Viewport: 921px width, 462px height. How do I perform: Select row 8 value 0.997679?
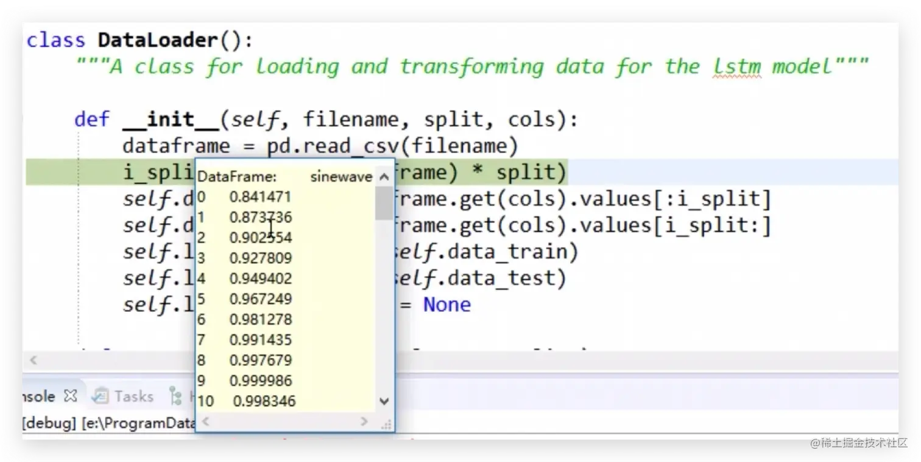[x=260, y=360]
